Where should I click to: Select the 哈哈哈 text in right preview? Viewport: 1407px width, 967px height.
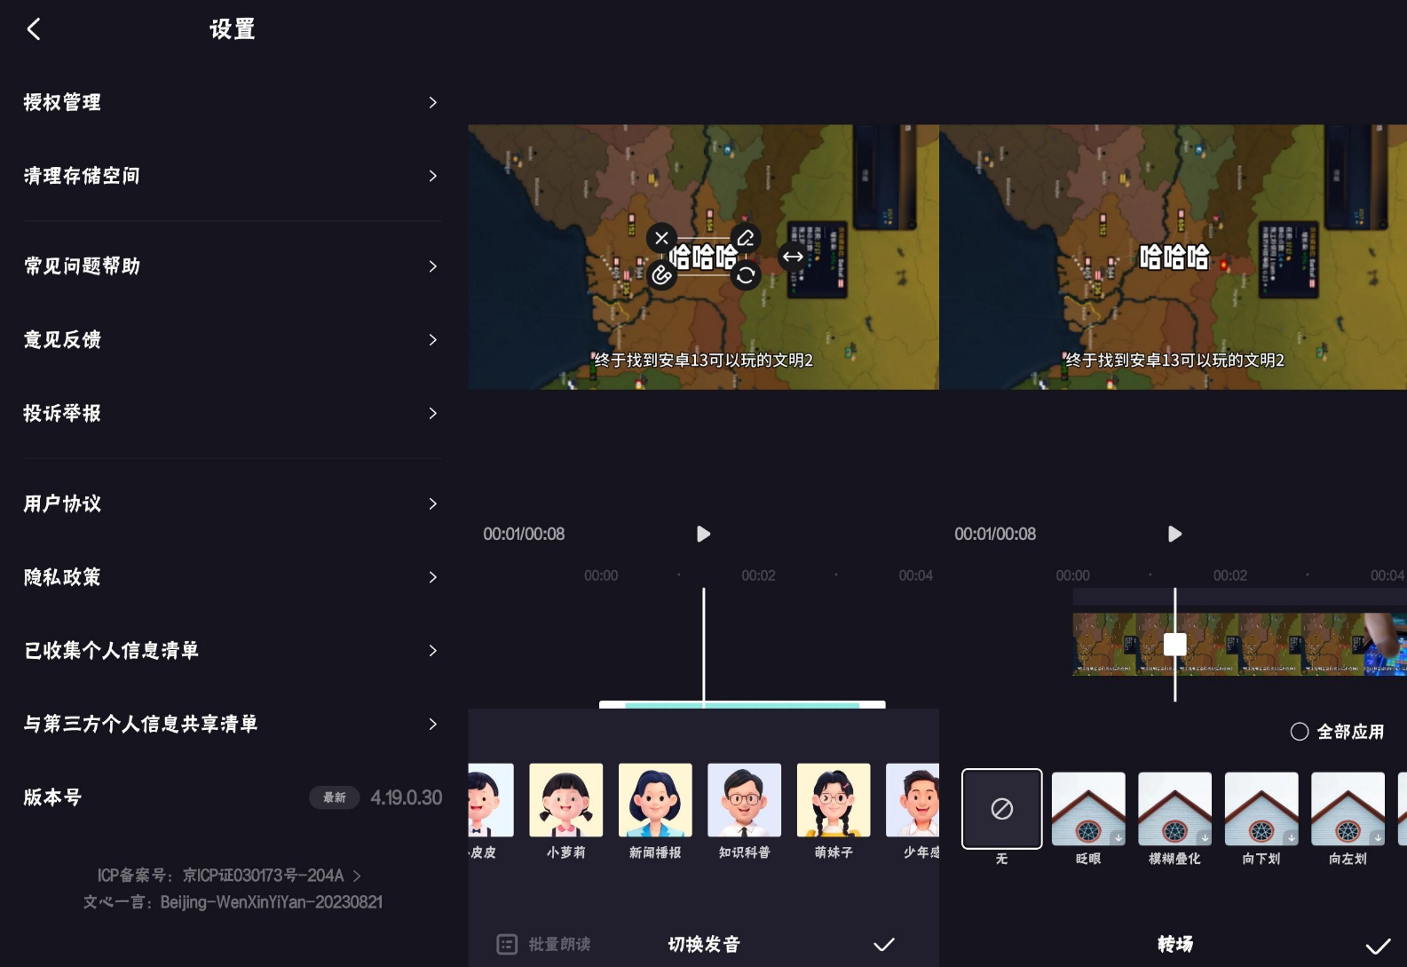[x=1174, y=257]
